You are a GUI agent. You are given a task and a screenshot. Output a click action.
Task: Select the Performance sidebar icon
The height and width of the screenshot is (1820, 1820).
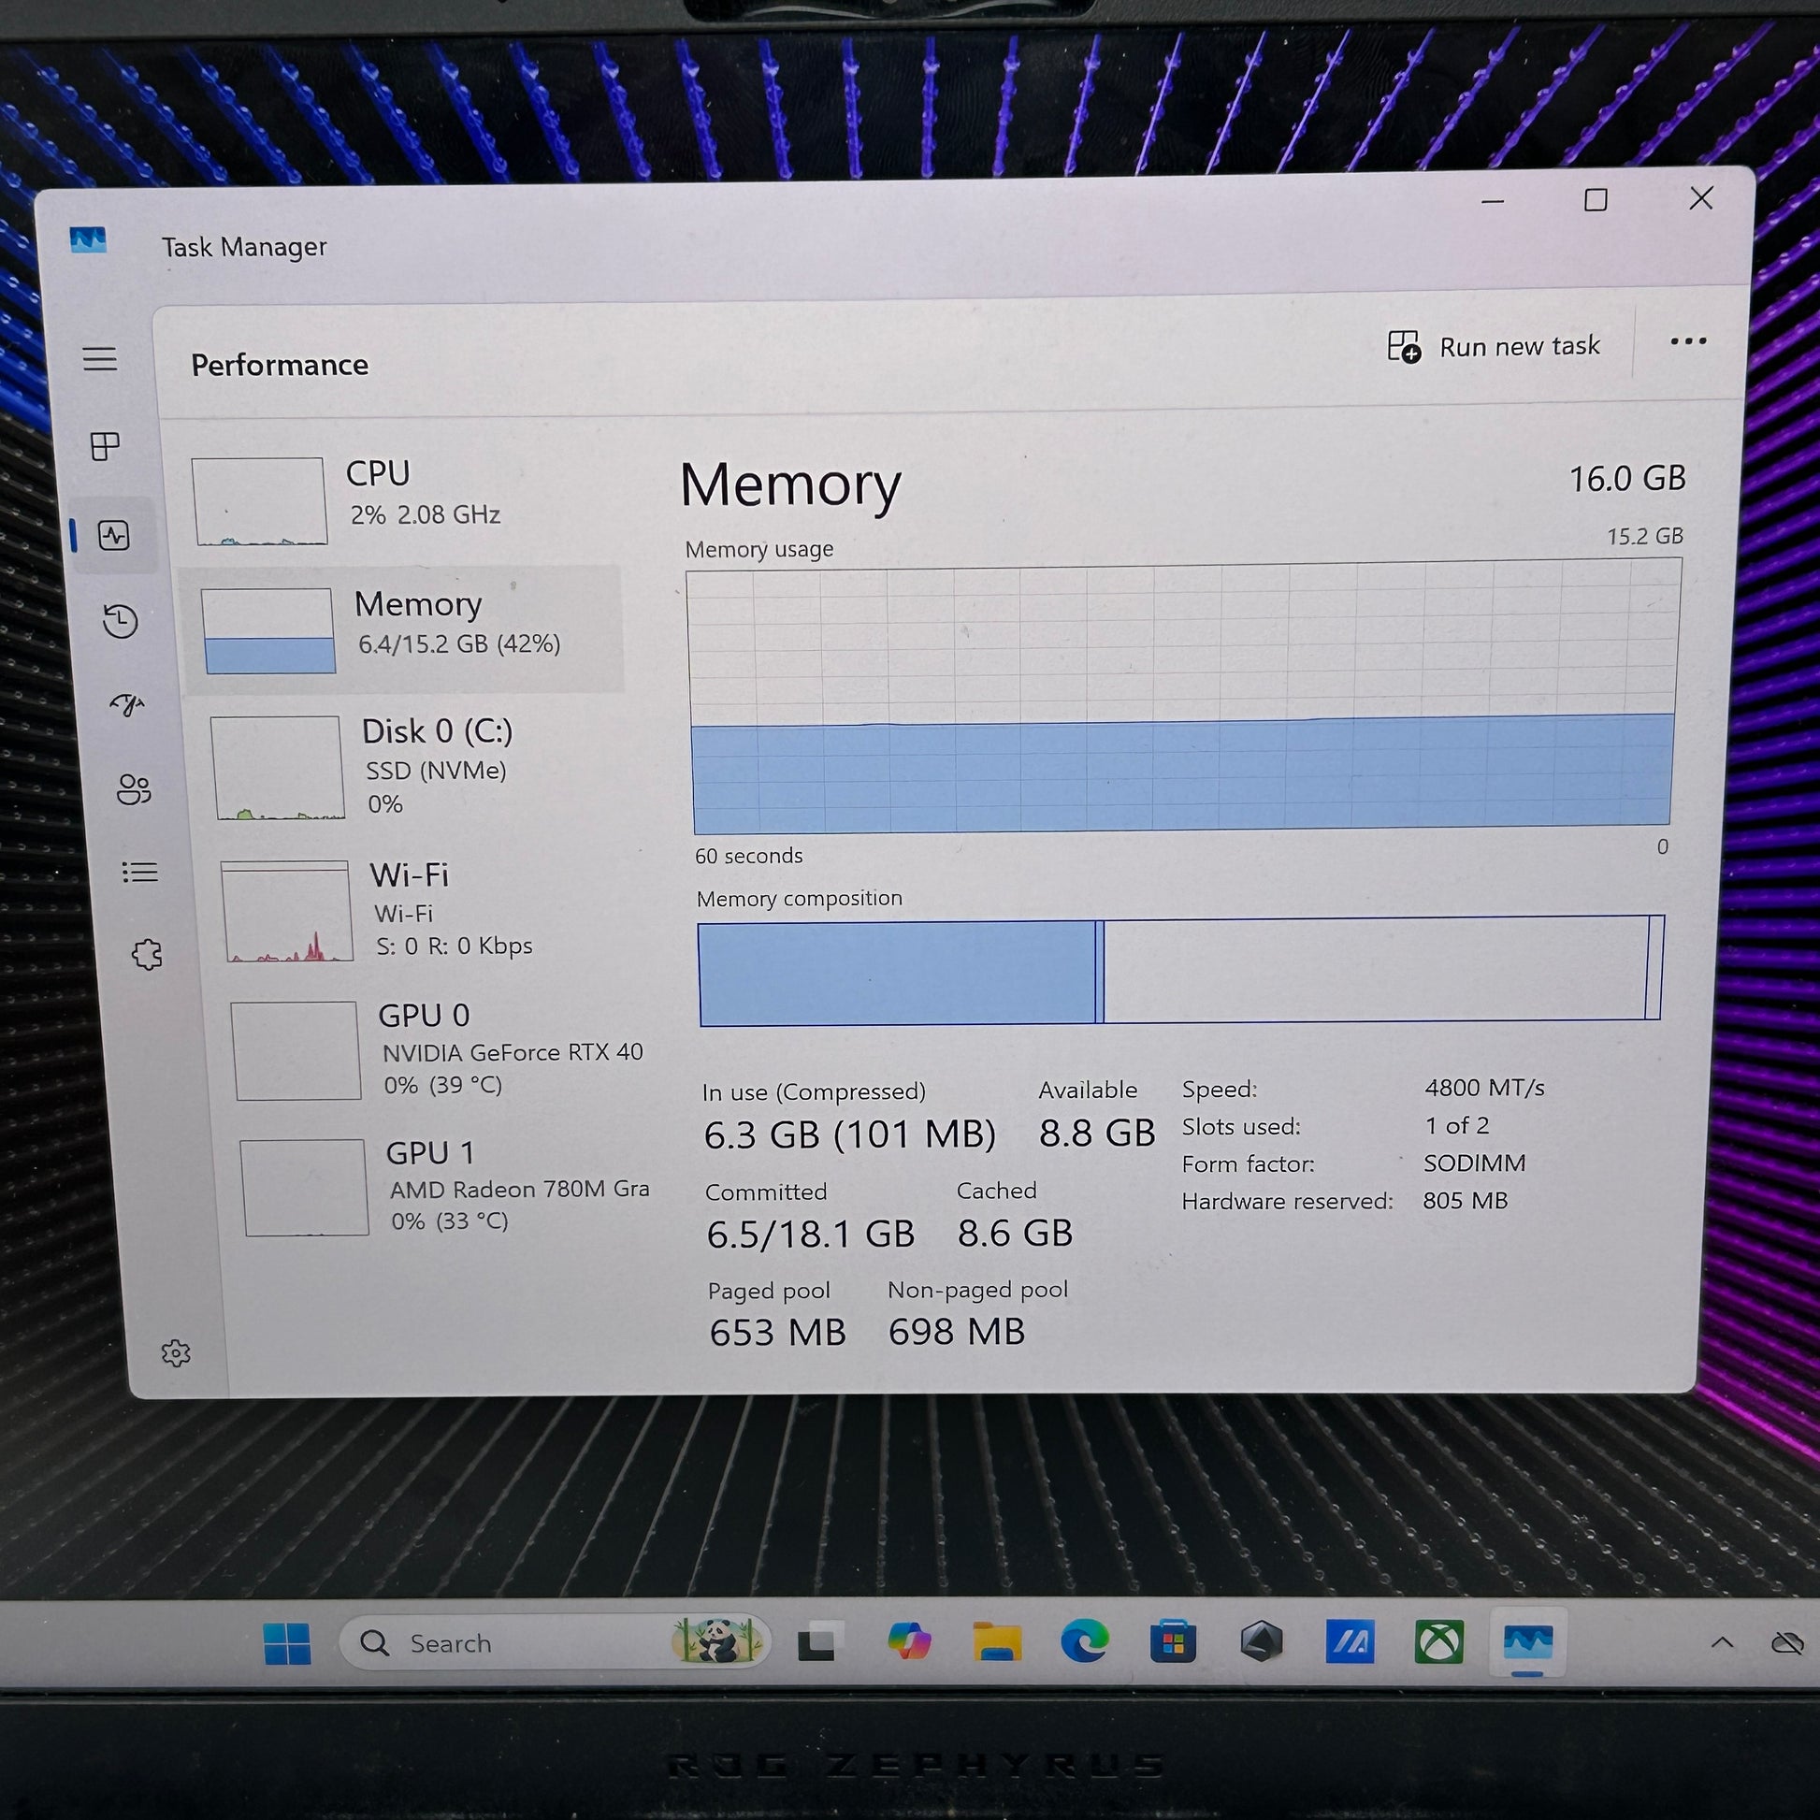[x=114, y=536]
